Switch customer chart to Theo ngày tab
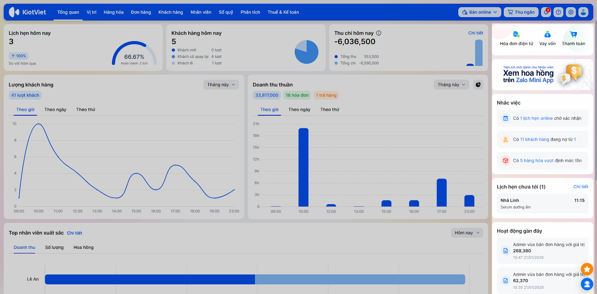Image resolution: width=597 pixels, height=294 pixels. click(x=55, y=110)
